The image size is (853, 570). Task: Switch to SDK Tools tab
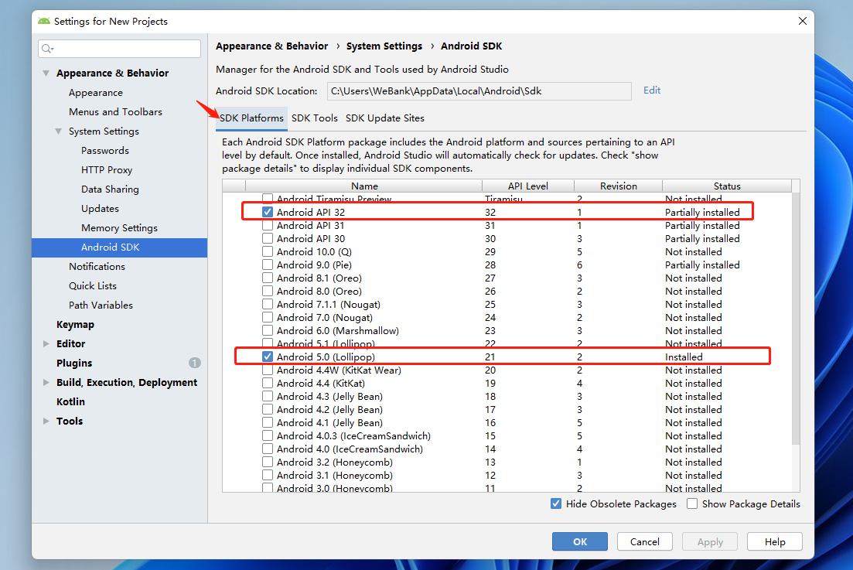315,118
